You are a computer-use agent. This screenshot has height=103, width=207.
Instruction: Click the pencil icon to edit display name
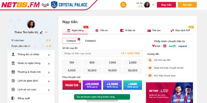(41, 32)
